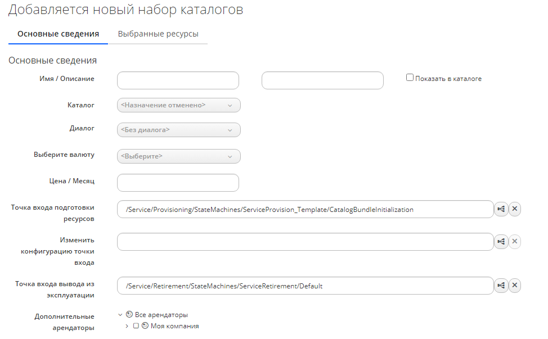Open the Каталог dropdown

[x=178, y=105]
